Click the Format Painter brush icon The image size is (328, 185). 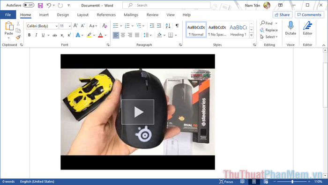coord(18,37)
